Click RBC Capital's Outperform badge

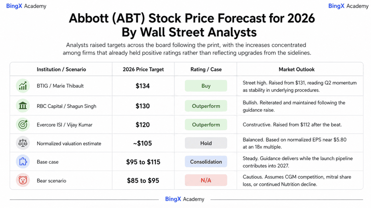[x=206, y=106]
